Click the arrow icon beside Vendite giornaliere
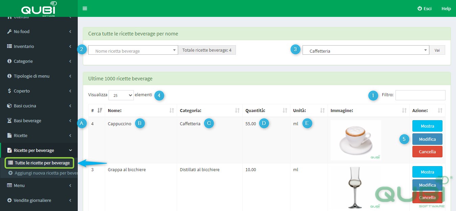The width and height of the screenshot is (456, 211). [x=9, y=200]
